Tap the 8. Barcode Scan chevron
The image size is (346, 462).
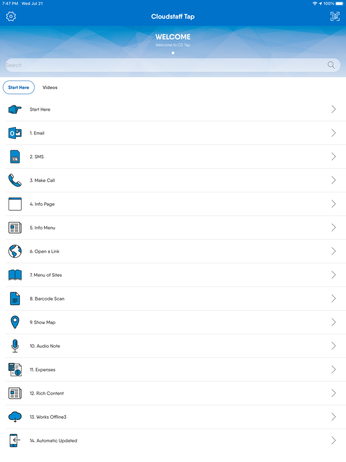coord(333,298)
